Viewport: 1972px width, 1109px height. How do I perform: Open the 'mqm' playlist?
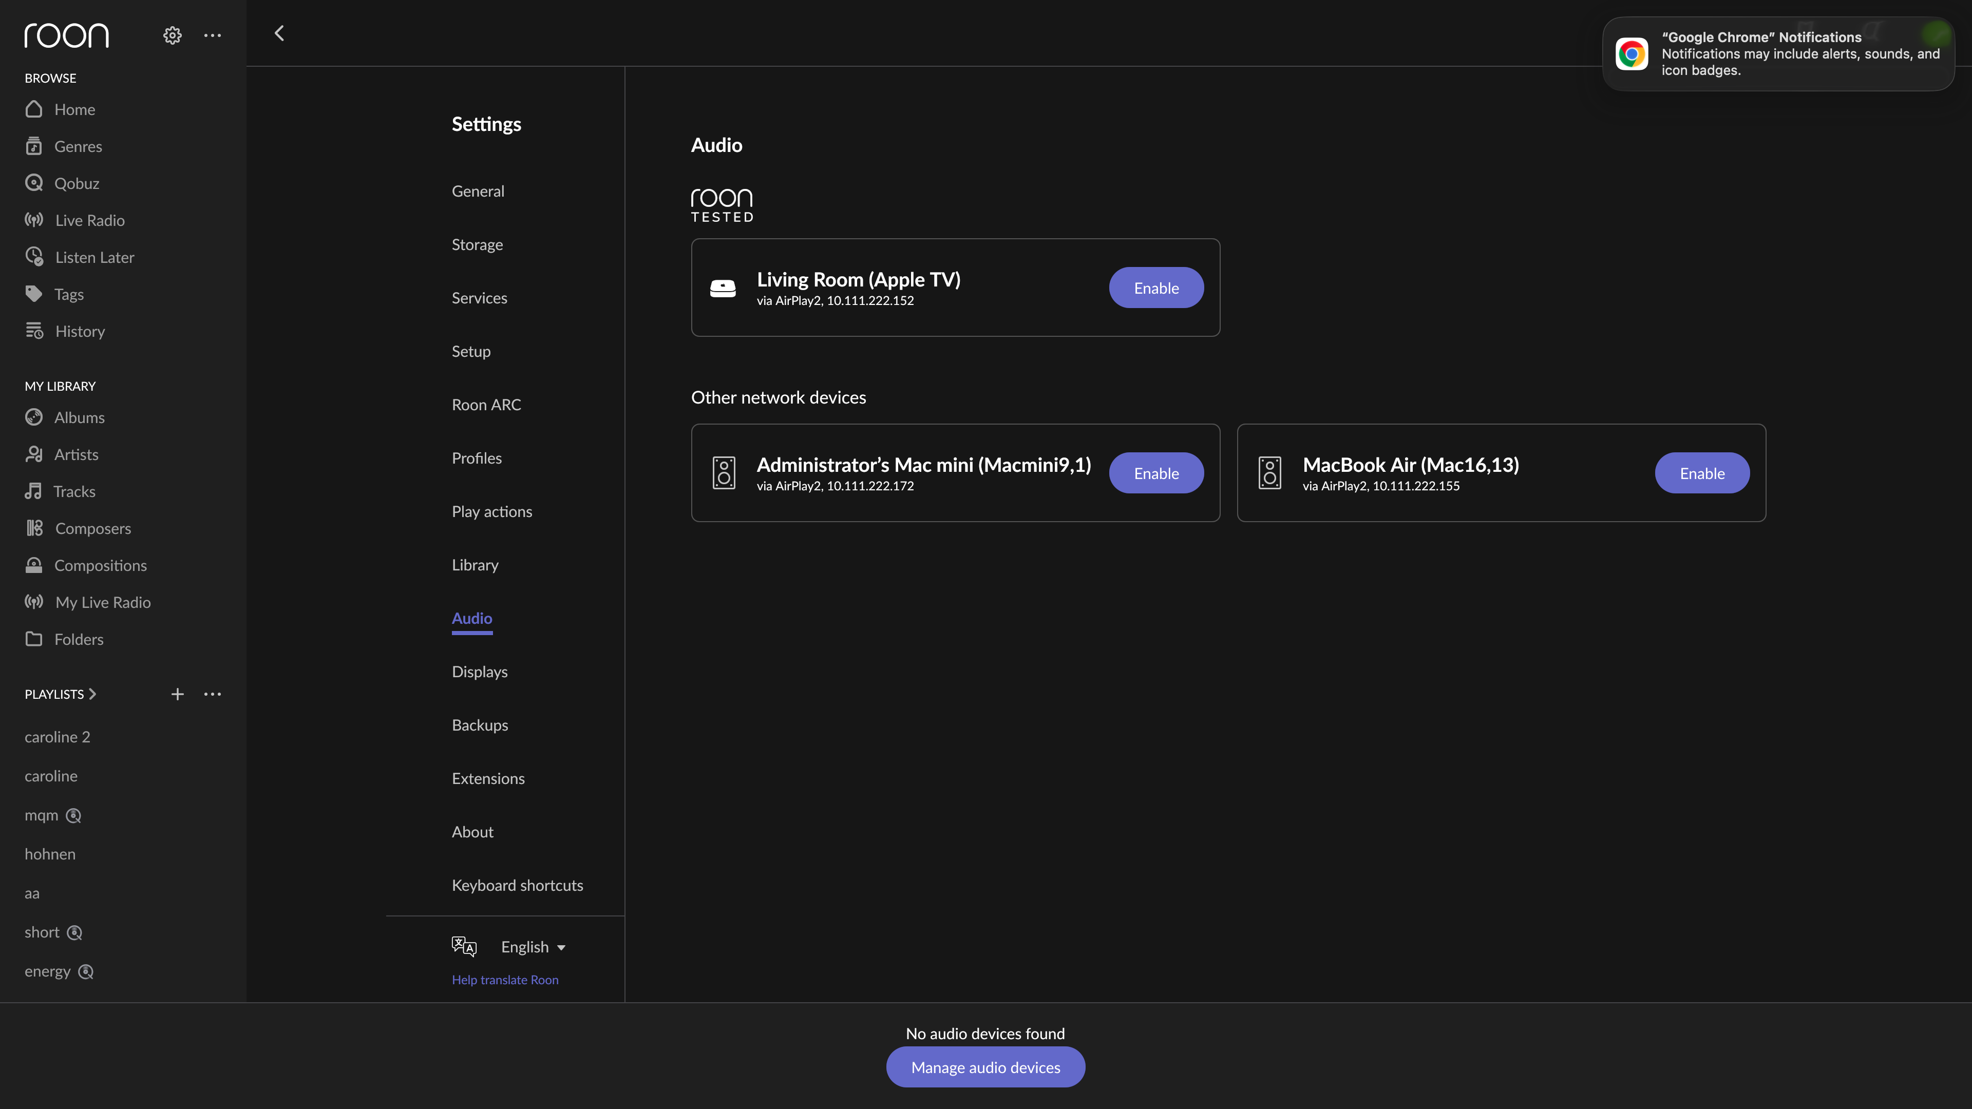(x=41, y=815)
